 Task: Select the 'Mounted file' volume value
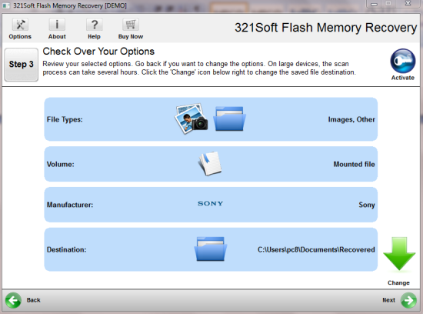pyautogui.click(x=355, y=164)
